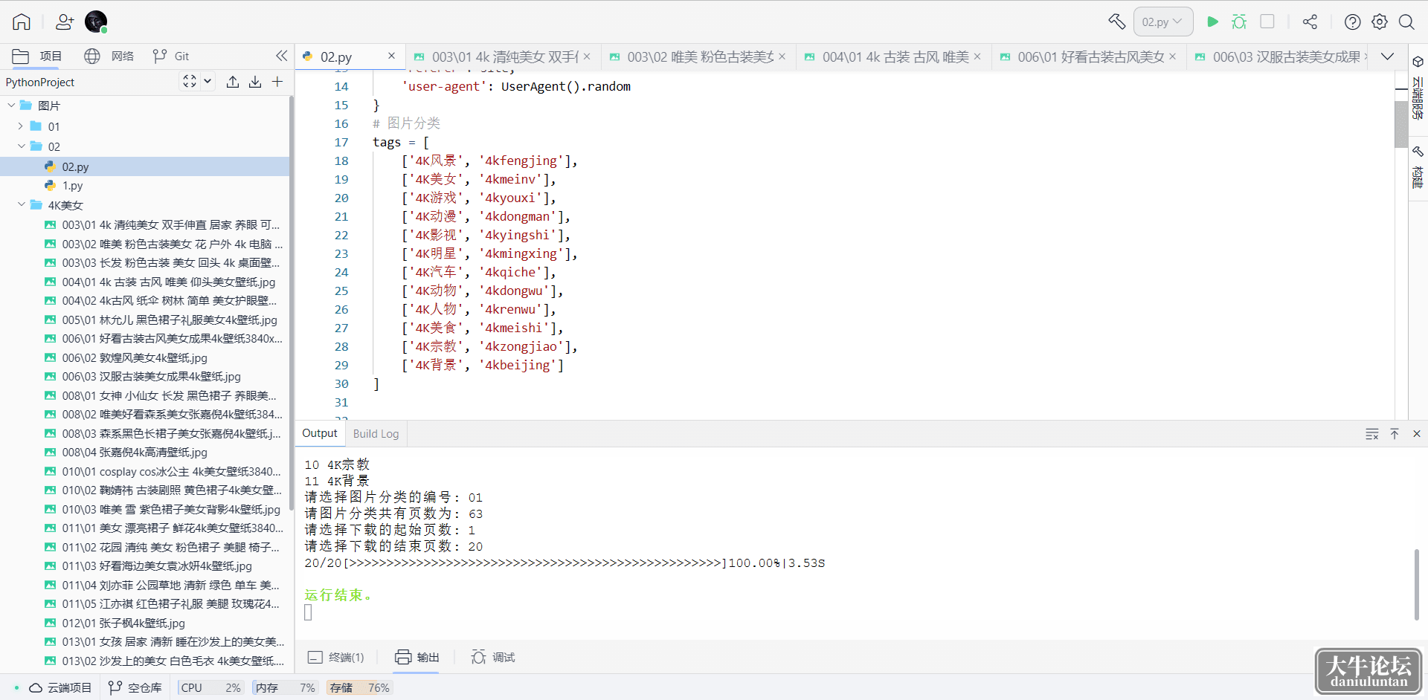Start debugging with the bug icon

1239,22
